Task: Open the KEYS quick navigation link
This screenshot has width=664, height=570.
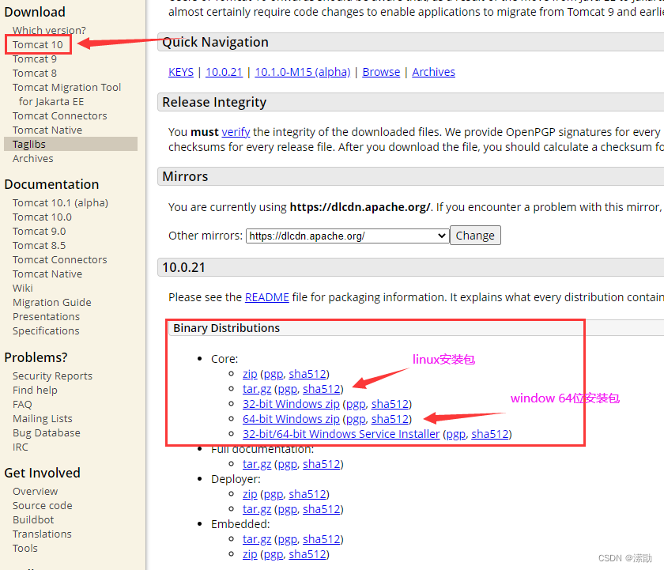Action: coord(181,72)
